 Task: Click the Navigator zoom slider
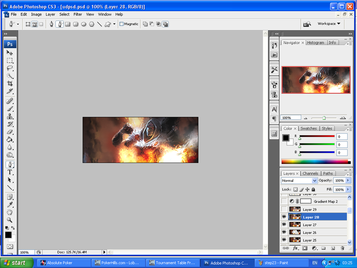pyautogui.click(x=324, y=118)
